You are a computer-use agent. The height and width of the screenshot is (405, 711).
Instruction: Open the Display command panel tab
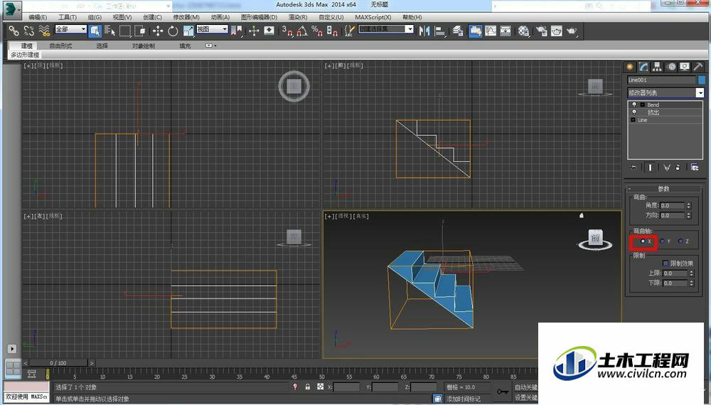pos(685,67)
